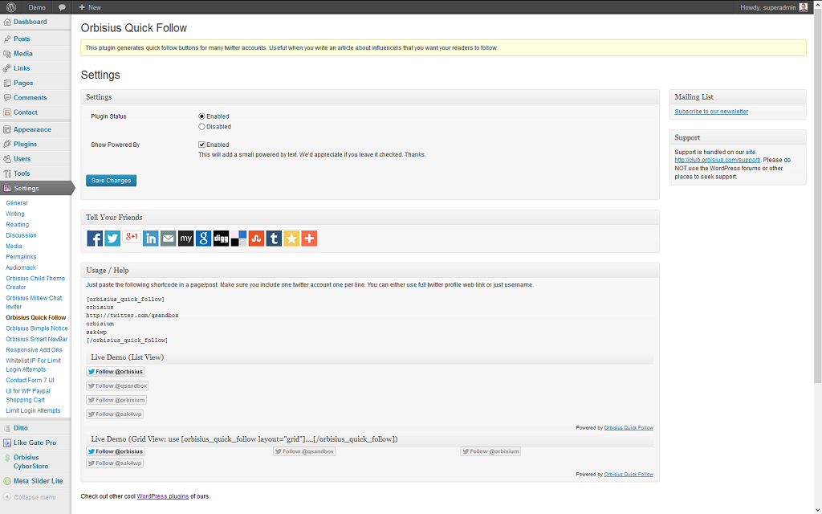Click Follow @orbisius list view button
Screen dimensions: 822x514
click(x=116, y=371)
